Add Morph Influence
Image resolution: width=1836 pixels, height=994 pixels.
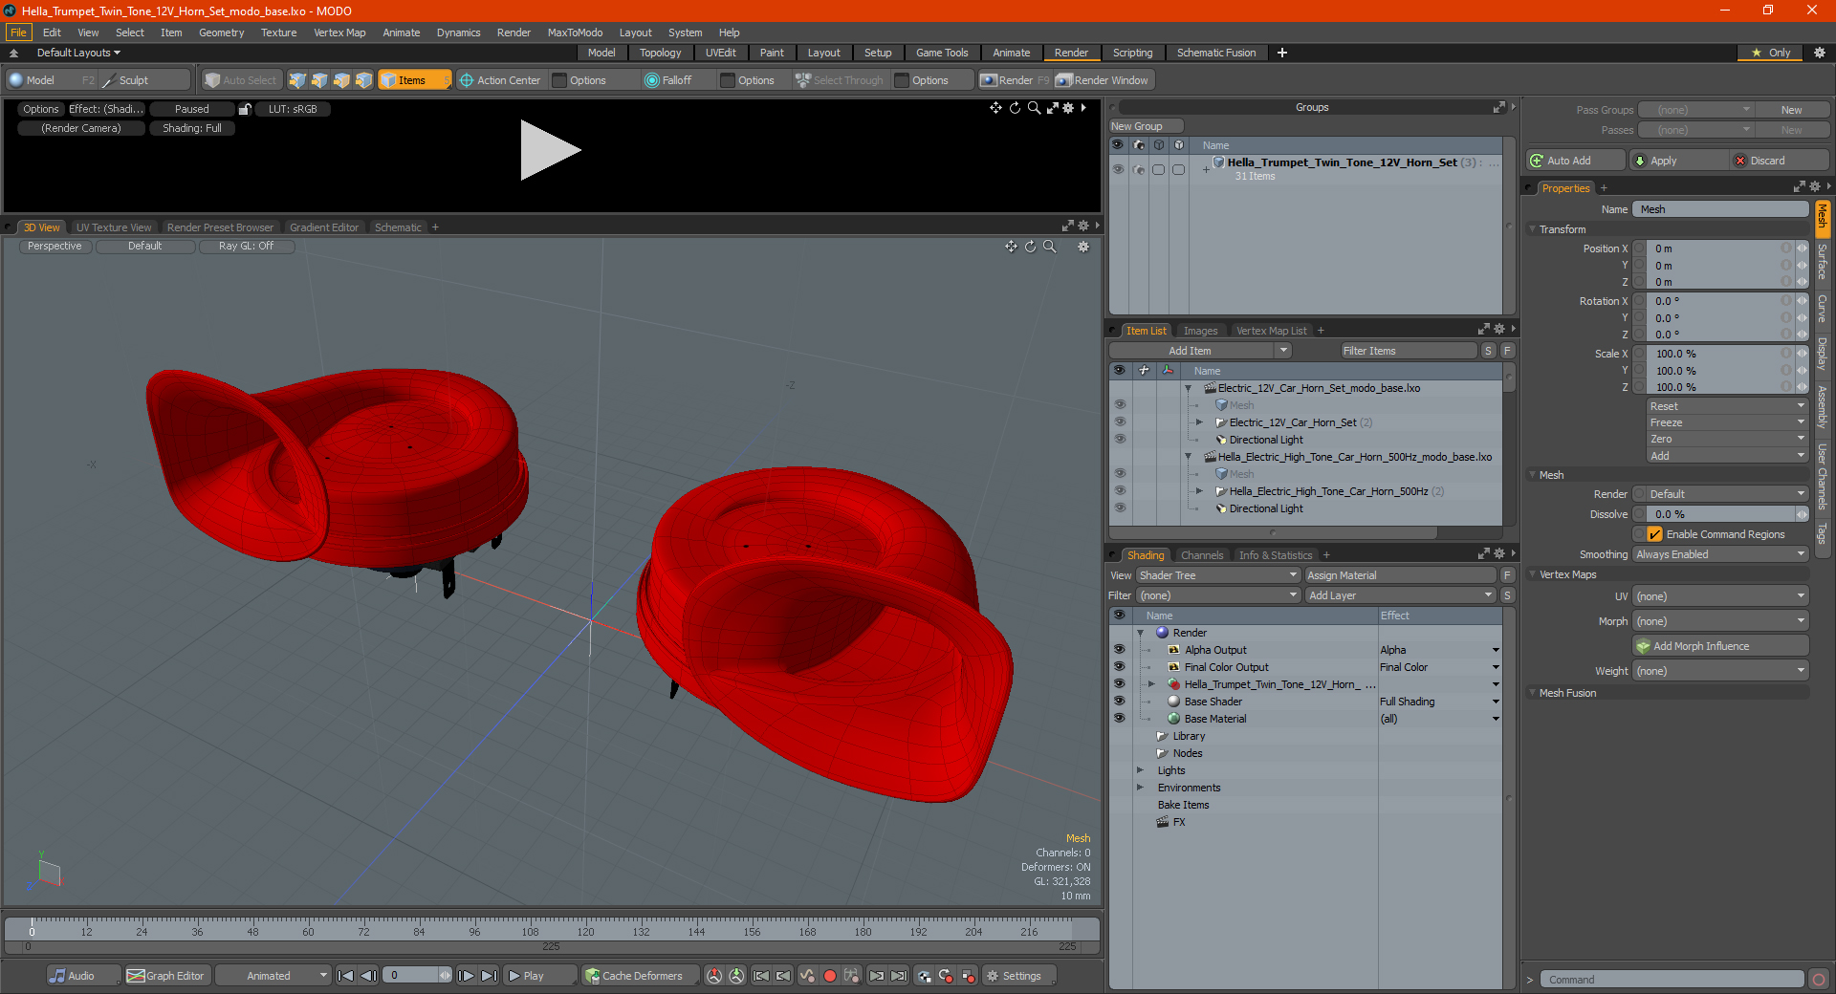click(1720, 646)
